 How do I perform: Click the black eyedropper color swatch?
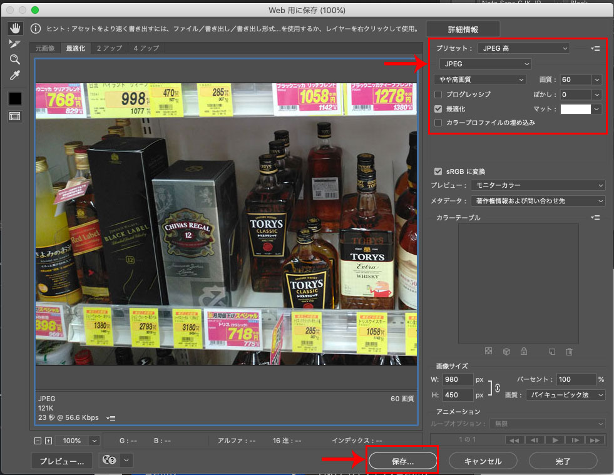pyautogui.click(x=15, y=98)
